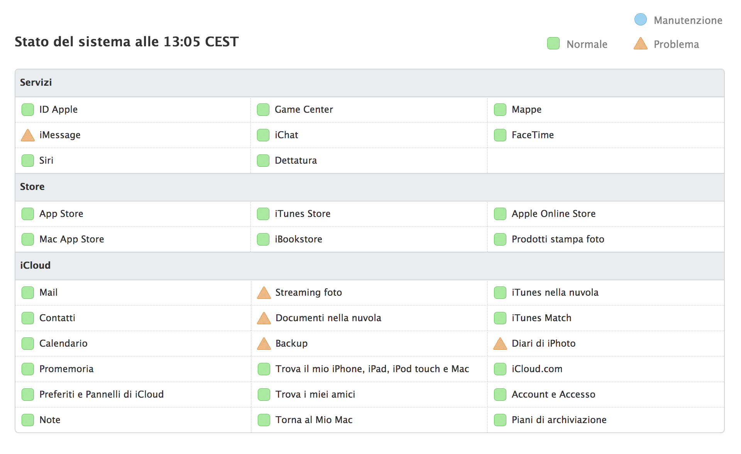
Task: Open the Streaming foto status details
Action: tap(309, 293)
